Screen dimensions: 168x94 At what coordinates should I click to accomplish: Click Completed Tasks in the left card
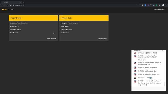point(15,30)
